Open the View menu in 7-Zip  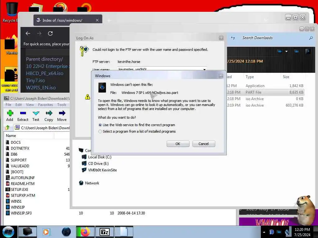pyautogui.click(x=30, y=105)
